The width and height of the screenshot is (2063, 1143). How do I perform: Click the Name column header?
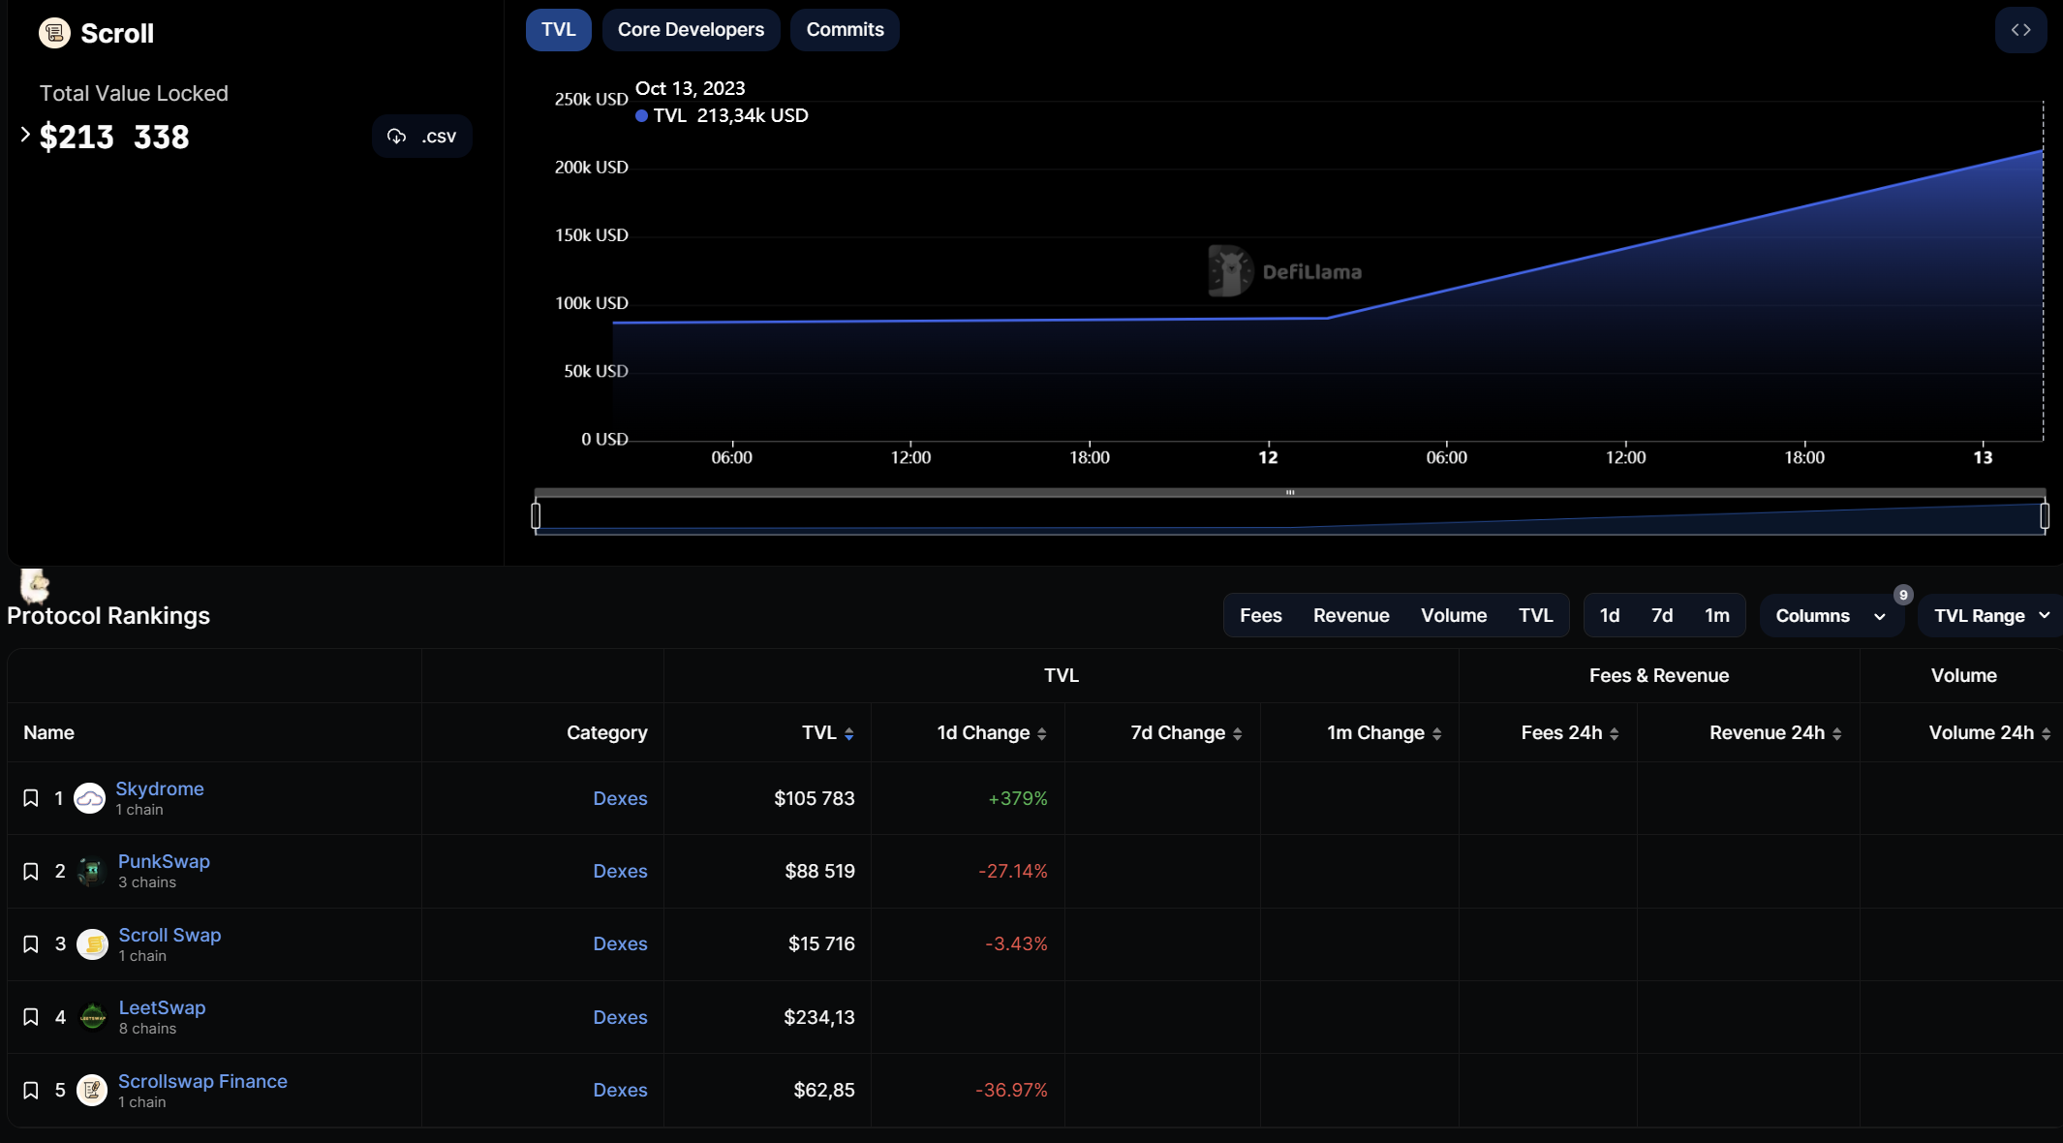48,733
